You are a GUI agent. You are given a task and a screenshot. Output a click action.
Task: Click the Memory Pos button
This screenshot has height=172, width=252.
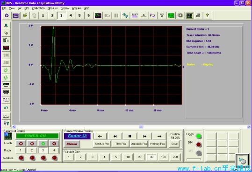(x=158, y=144)
